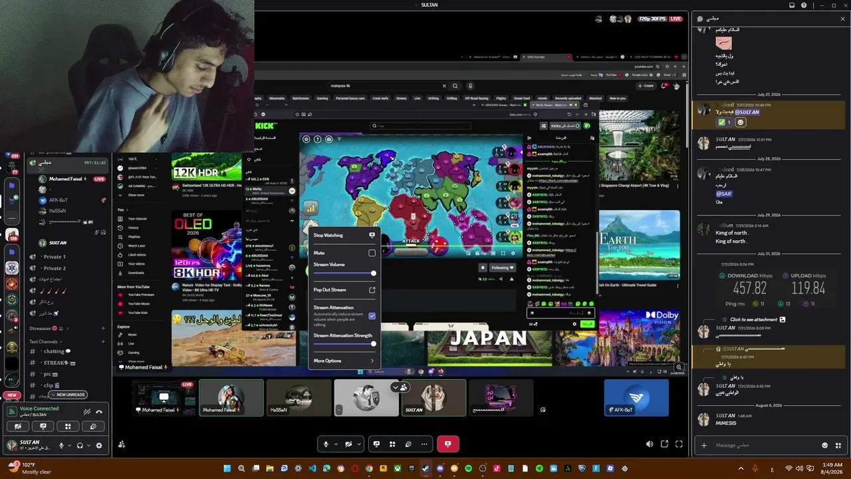Turn on camera in Voice Connected panel
851x479 pixels.
(x=19, y=426)
